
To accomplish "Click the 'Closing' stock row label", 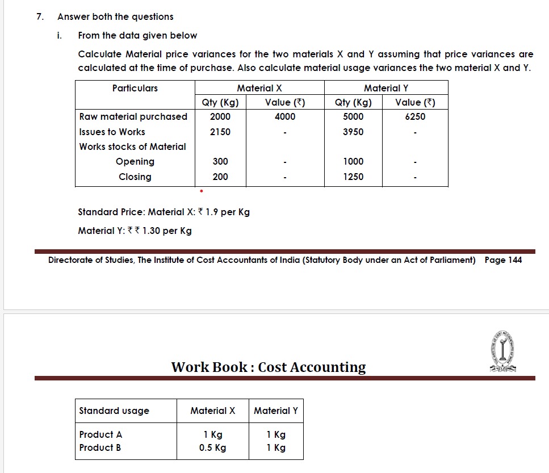I will pyautogui.click(x=135, y=177).
